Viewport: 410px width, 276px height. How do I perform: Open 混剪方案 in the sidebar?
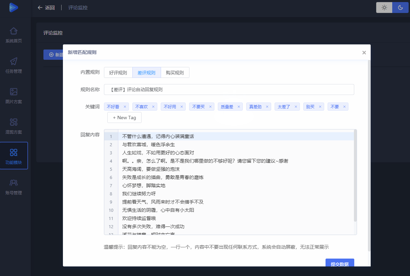14,126
